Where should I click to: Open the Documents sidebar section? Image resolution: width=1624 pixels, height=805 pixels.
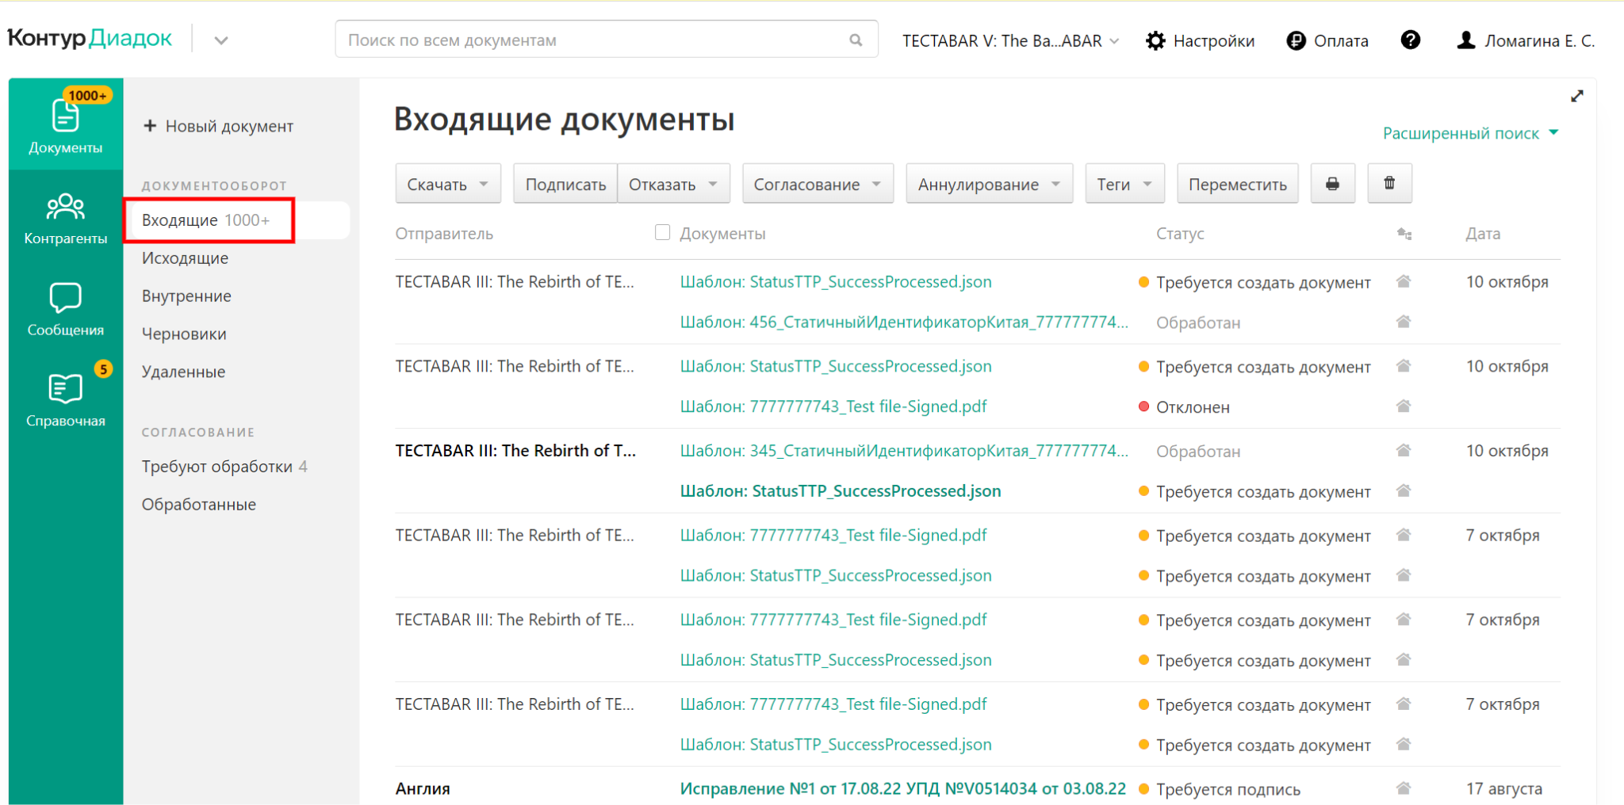point(66,124)
